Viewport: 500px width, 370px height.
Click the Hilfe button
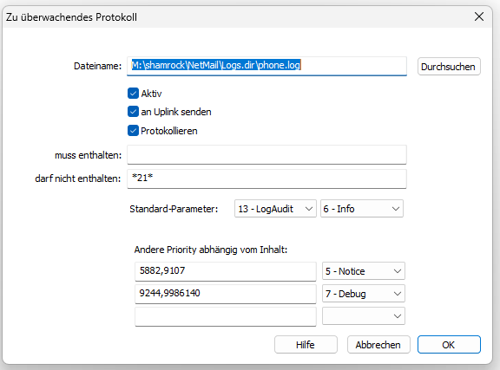tap(306, 345)
